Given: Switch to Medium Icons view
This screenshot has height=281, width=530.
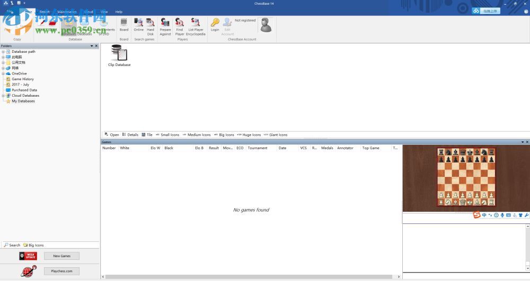Looking at the screenshot, I should [197, 135].
